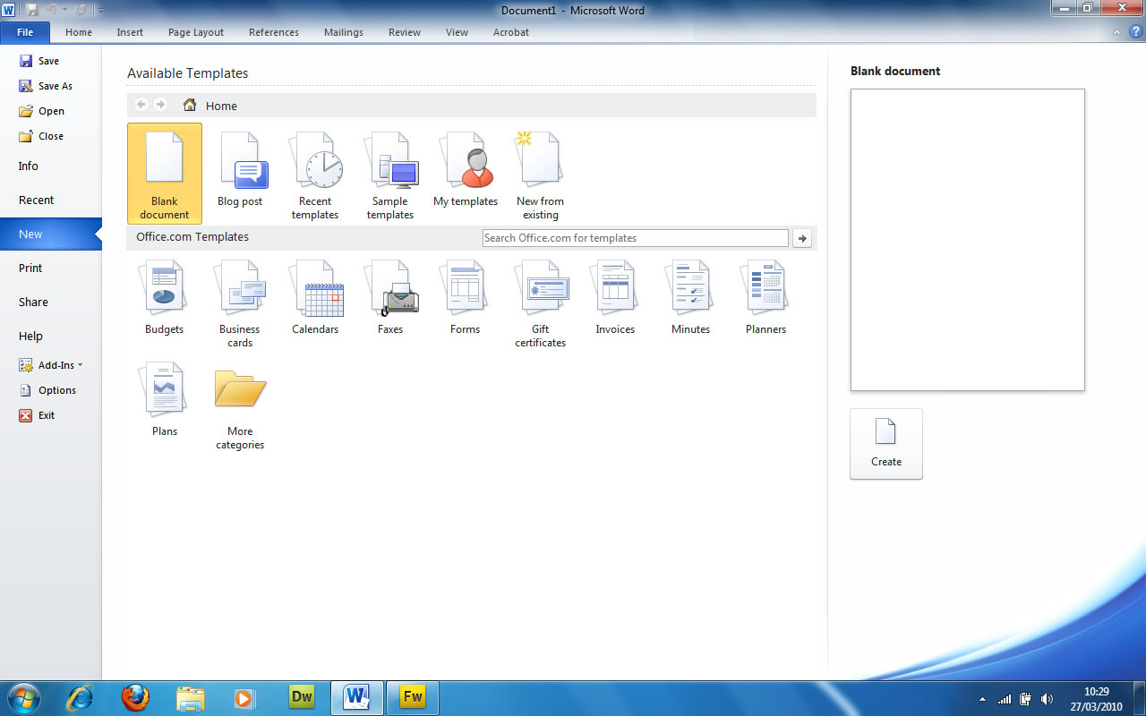This screenshot has width=1146, height=716.
Task: Start the template search arrow button
Action: coord(802,238)
